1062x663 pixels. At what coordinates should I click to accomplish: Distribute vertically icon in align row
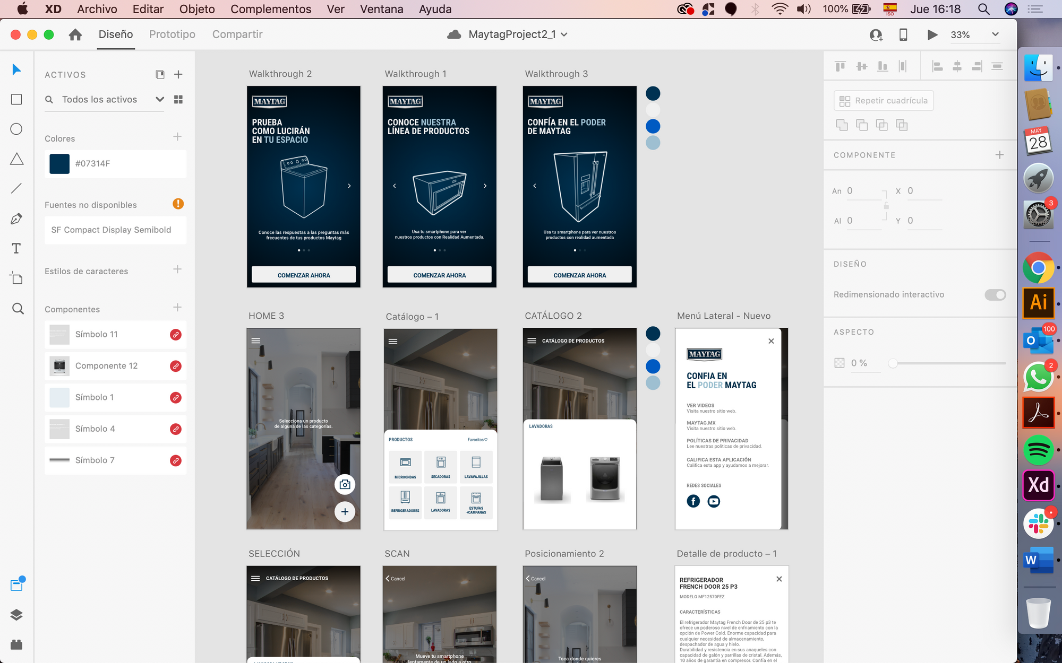tap(997, 66)
